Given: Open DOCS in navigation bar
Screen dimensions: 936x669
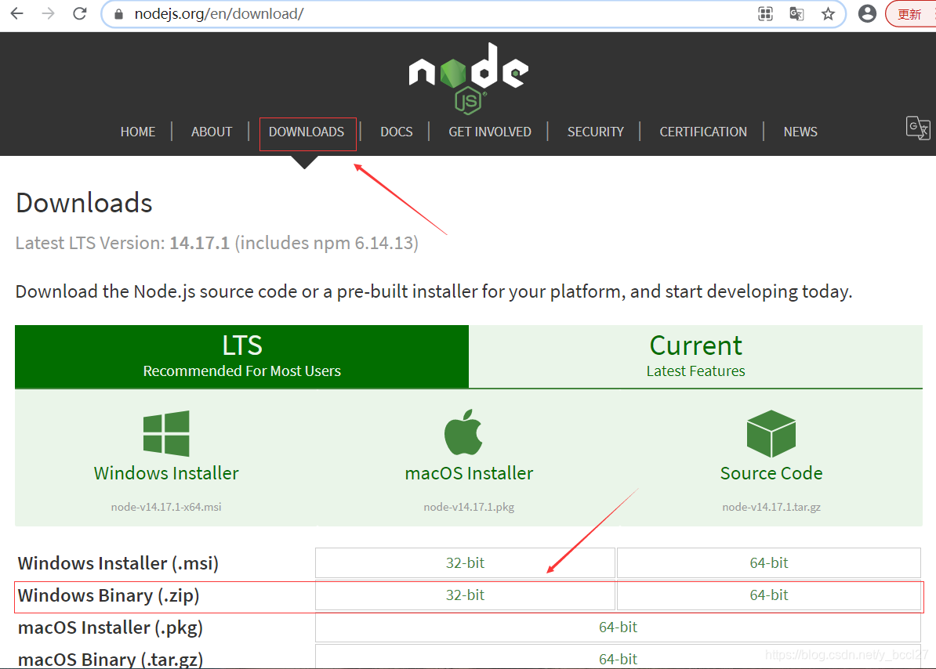Looking at the screenshot, I should (x=397, y=132).
